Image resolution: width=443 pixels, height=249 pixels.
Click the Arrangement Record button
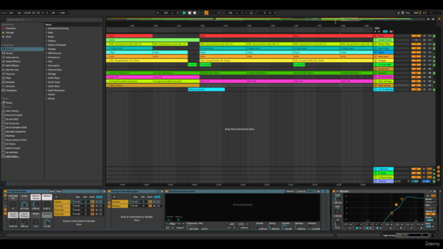[x=195, y=12]
